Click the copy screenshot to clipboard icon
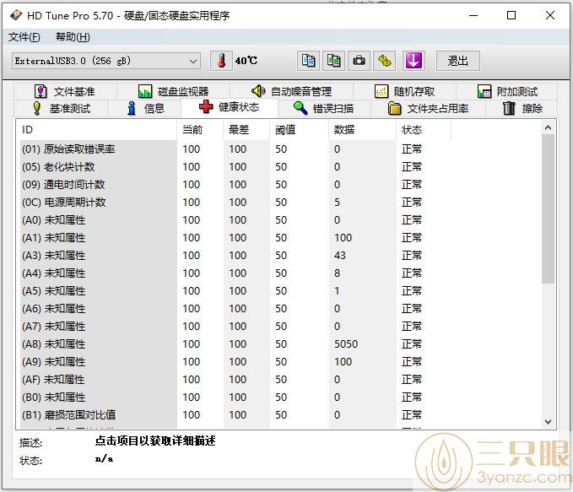Viewport: 573px width, 492px height. [333, 61]
